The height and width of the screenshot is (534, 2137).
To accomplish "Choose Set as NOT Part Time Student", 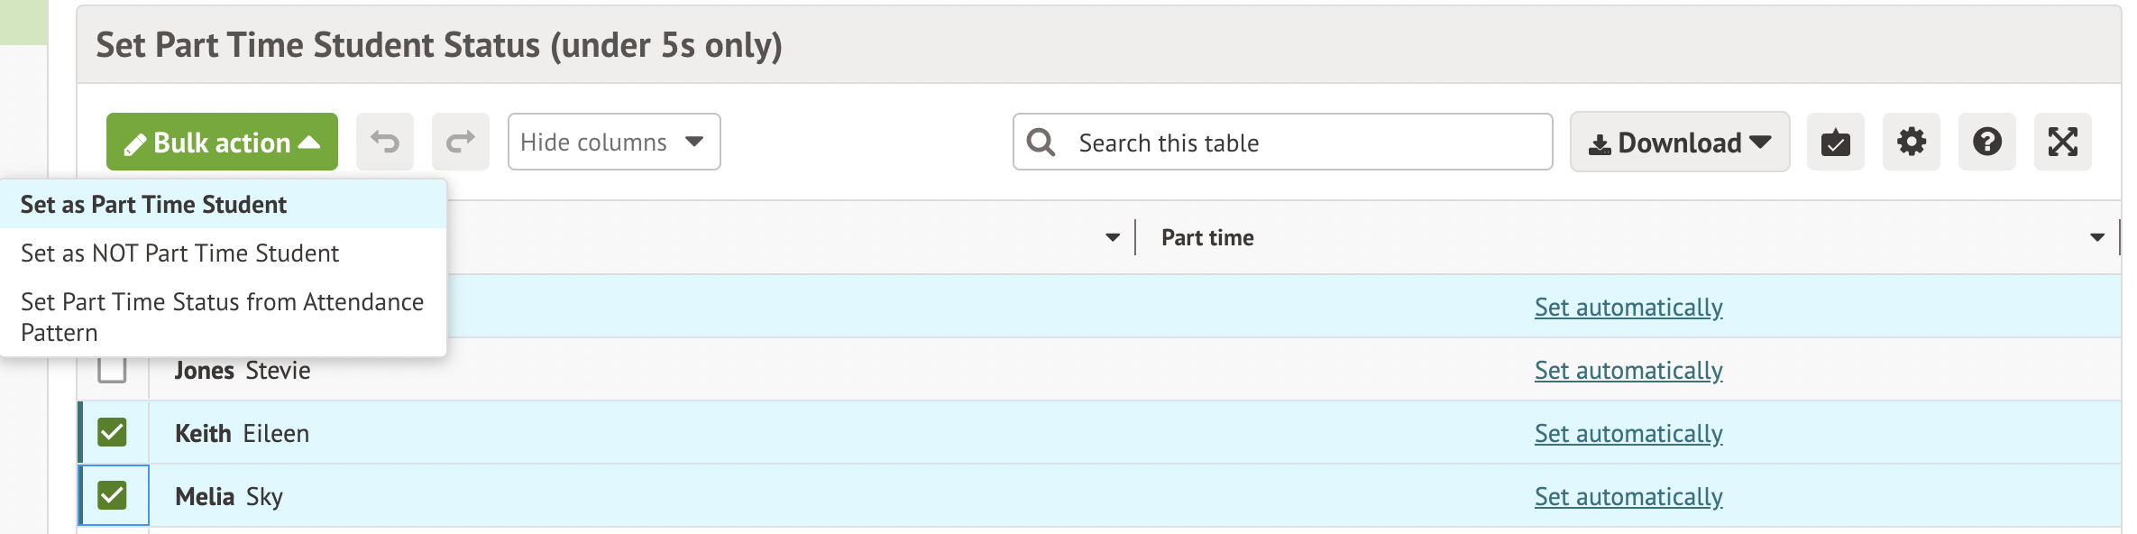I will point(179,253).
